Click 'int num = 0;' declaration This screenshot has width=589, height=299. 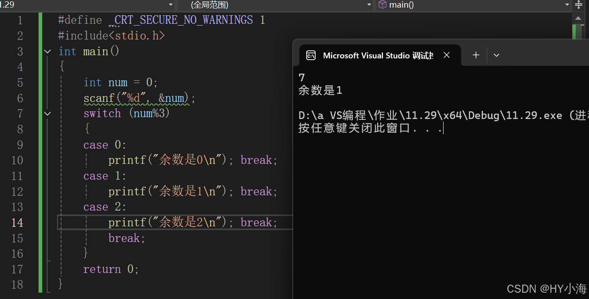(121, 83)
